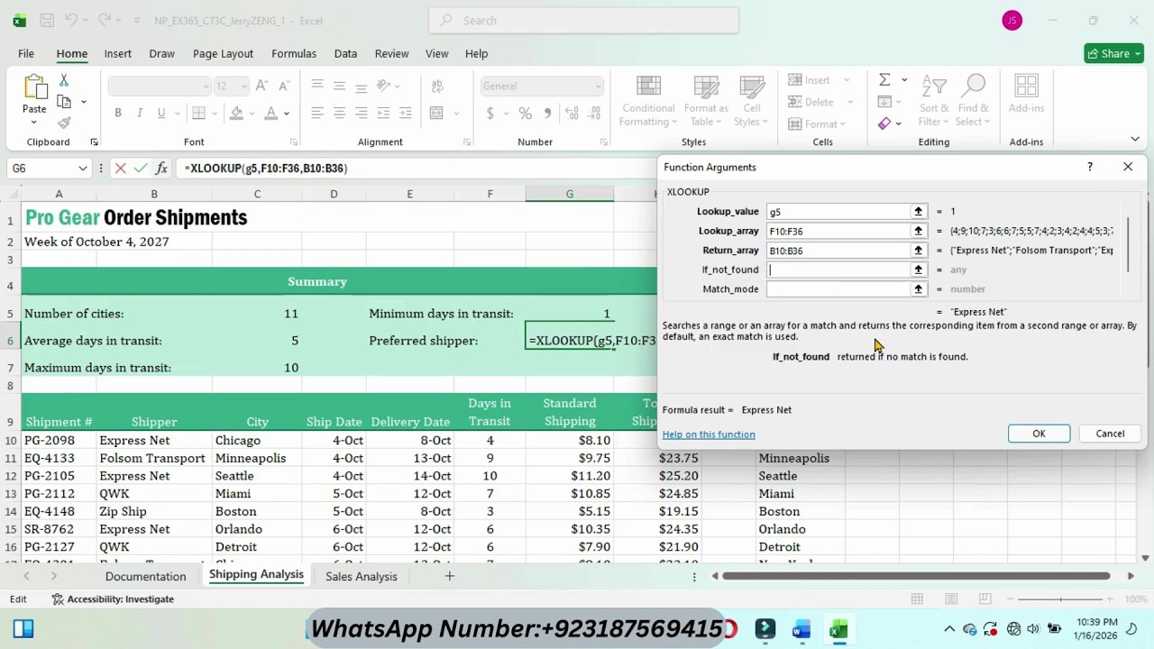This screenshot has width=1154, height=649.
Task: Click the Orientation text-angle icon
Action: [x=384, y=86]
